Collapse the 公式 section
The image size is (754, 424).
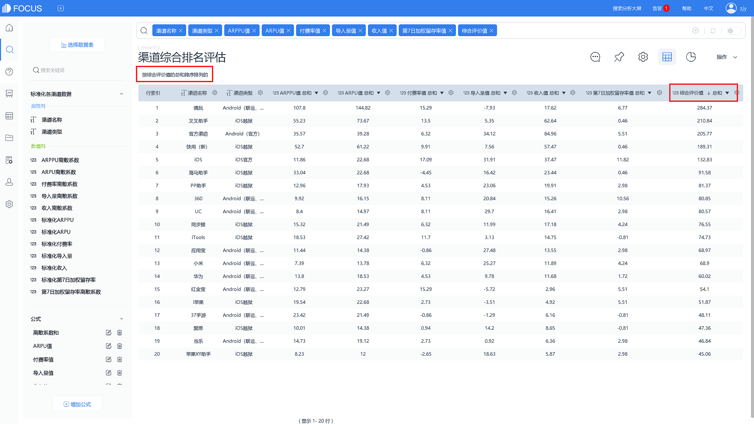tap(121, 319)
